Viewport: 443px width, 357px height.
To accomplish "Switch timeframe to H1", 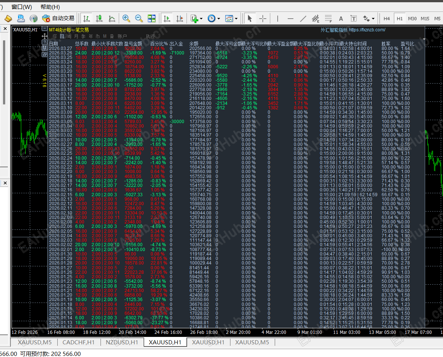I will (x=399, y=18).
